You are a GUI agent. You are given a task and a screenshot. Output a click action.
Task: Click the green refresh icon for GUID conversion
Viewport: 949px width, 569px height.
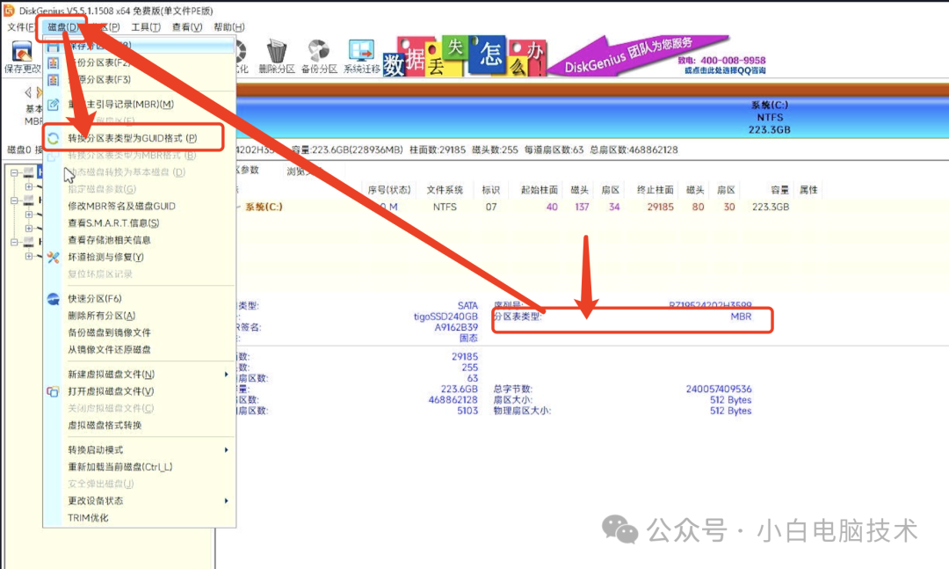click(x=54, y=139)
